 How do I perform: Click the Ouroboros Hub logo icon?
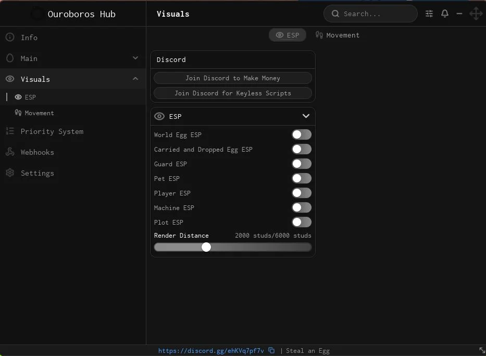coord(37,14)
